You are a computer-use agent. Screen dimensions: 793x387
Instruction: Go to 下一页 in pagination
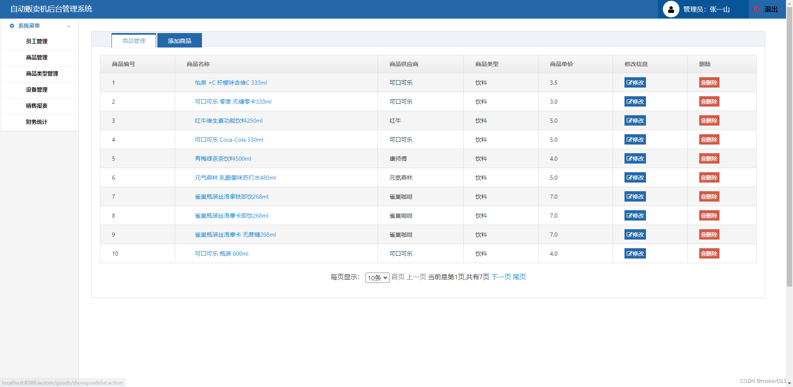tap(501, 277)
